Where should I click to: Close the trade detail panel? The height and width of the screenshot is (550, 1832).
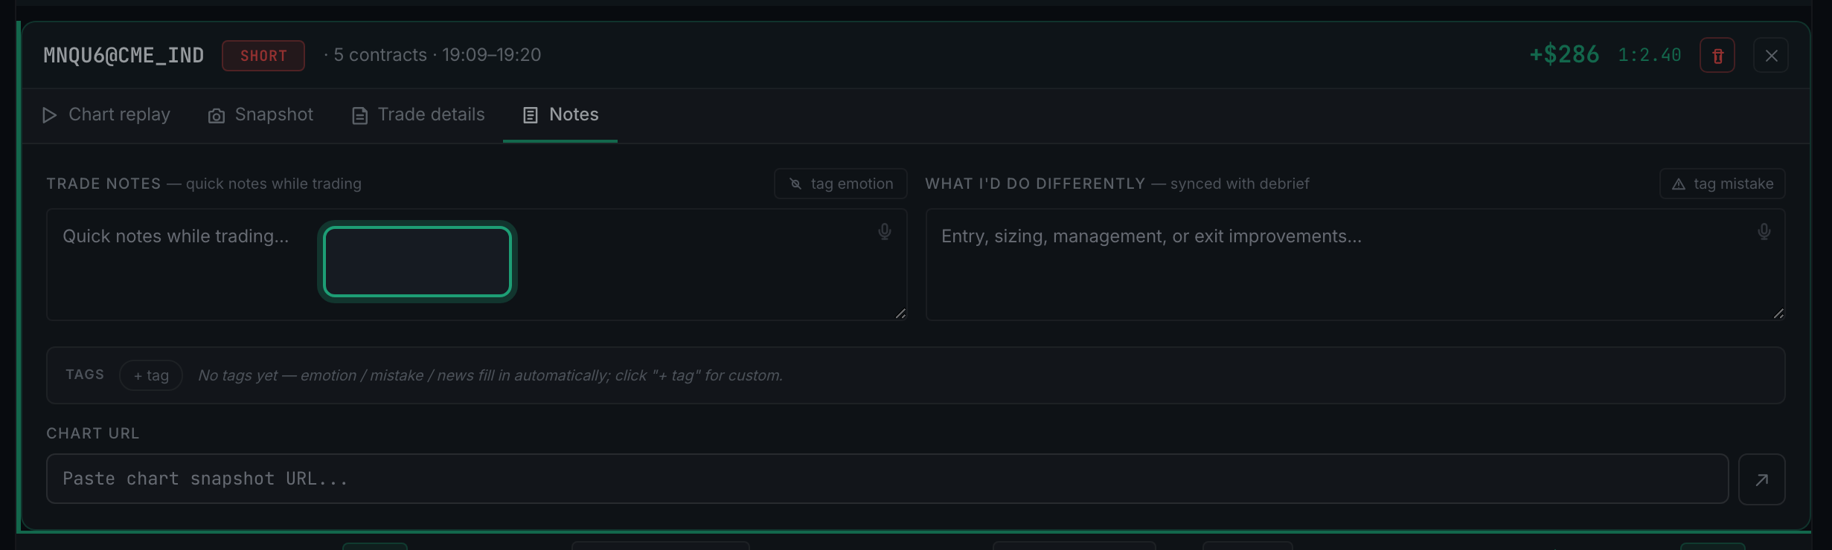(1771, 56)
